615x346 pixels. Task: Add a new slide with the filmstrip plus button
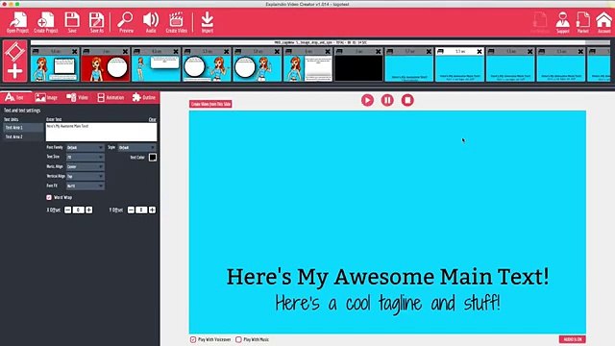(15, 62)
